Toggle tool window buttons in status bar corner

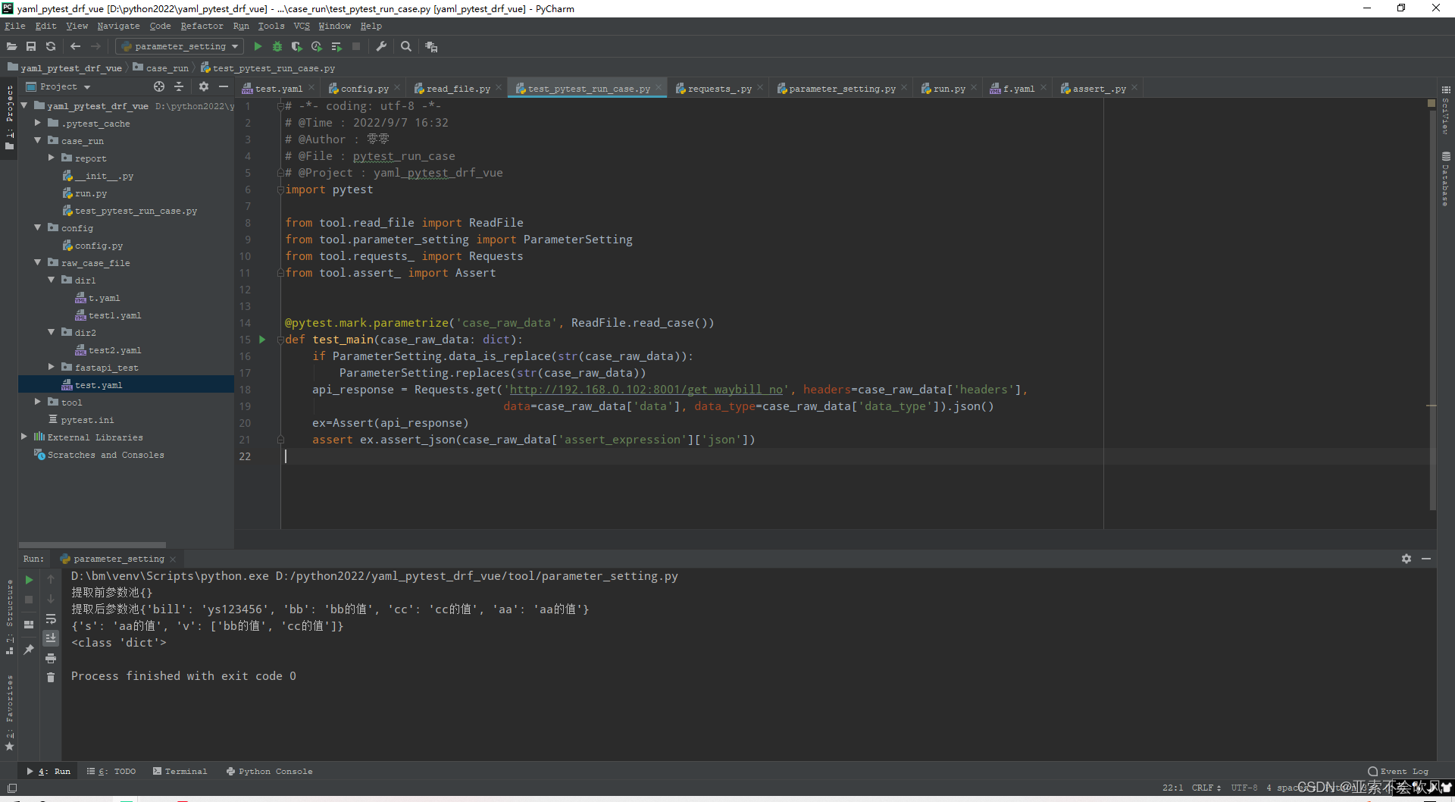11,788
